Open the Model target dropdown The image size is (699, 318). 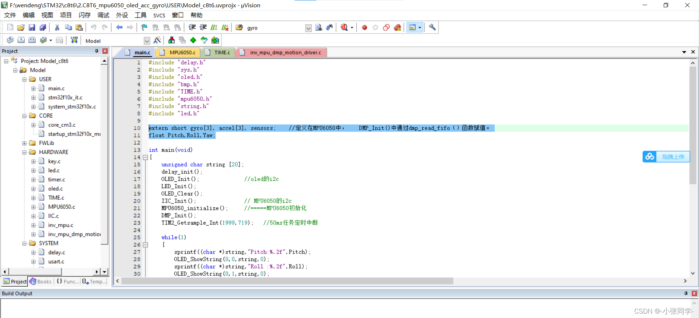pyautogui.click(x=147, y=41)
